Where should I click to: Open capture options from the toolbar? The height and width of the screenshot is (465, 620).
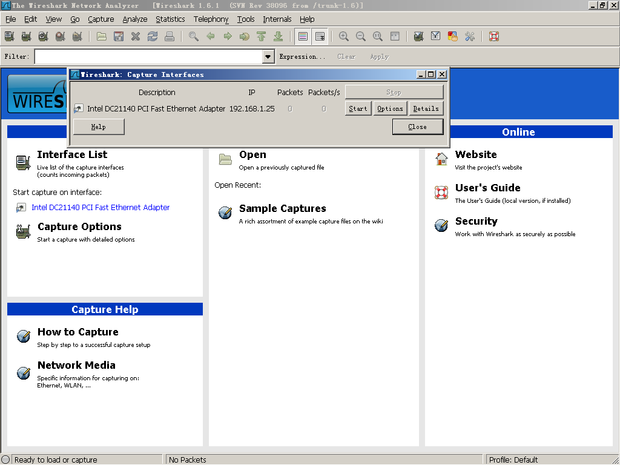(27, 36)
